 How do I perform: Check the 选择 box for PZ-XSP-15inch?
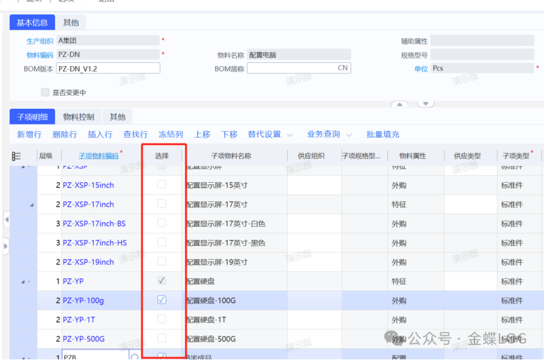coord(162,185)
